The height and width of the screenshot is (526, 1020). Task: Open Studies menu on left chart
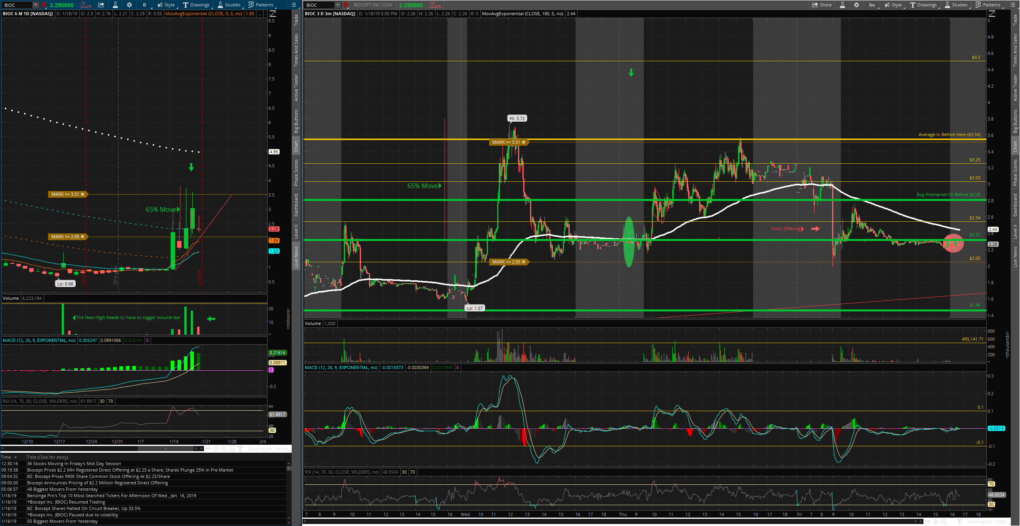pyautogui.click(x=229, y=5)
